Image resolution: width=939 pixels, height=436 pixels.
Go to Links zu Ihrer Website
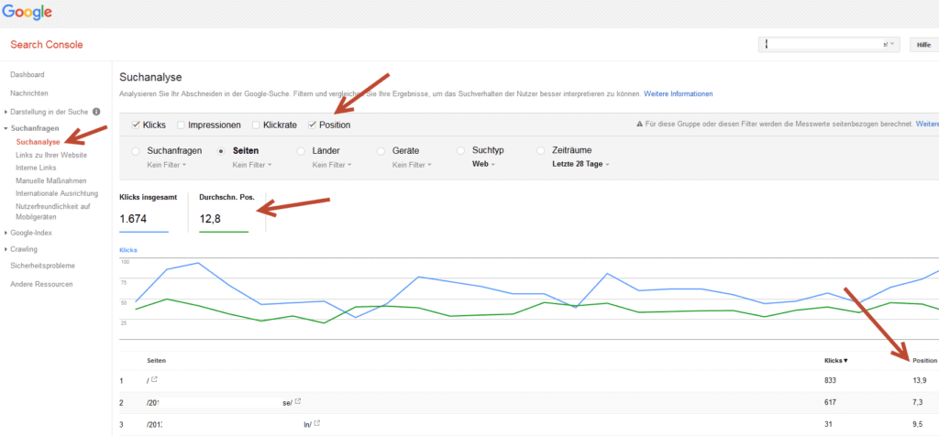click(x=51, y=155)
